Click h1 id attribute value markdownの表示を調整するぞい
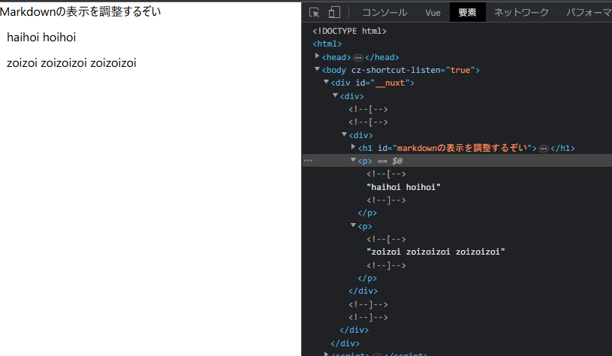612x356 pixels. [x=462, y=148]
